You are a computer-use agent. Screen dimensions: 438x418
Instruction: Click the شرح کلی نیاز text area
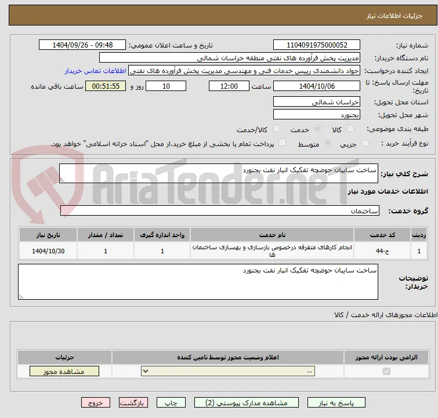click(x=219, y=173)
